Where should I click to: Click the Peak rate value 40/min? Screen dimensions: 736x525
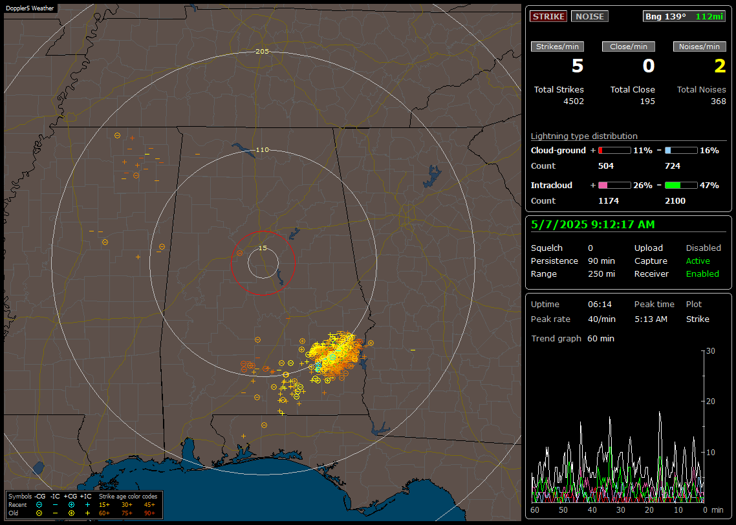[x=601, y=319]
